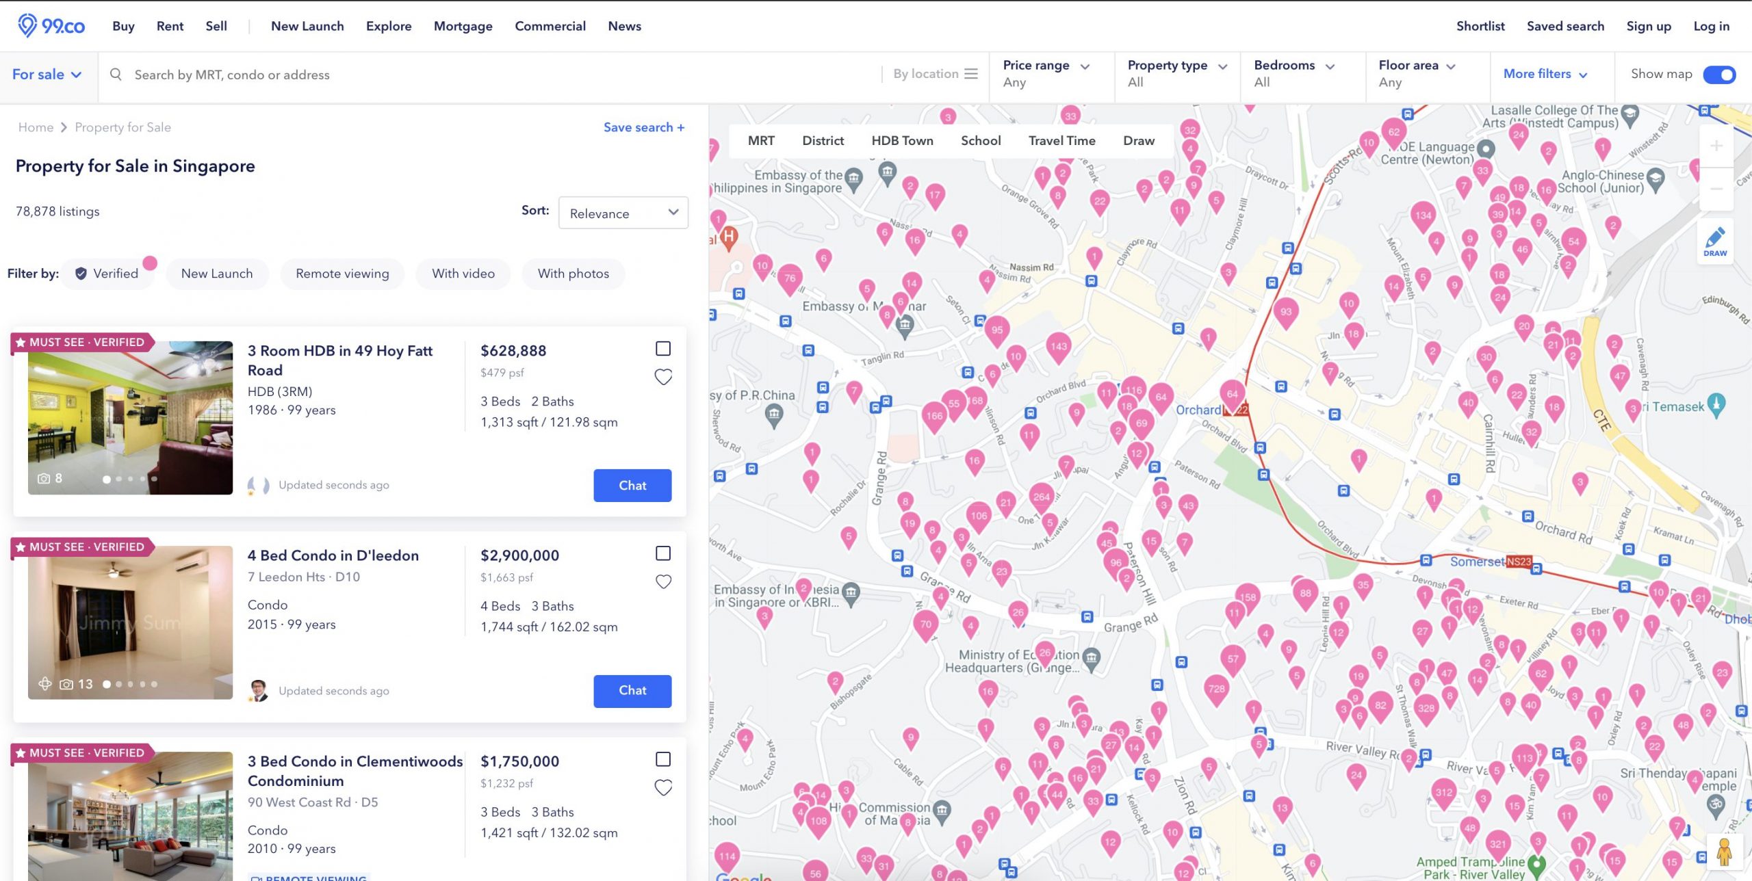Click Save search + link
This screenshot has height=881, width=1752.
coord(644,127)
